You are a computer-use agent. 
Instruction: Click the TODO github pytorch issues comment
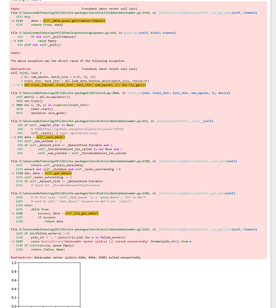(78, 129)
